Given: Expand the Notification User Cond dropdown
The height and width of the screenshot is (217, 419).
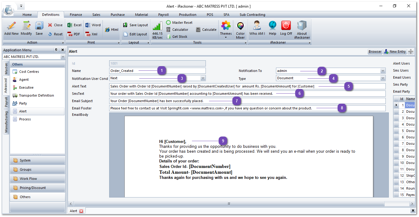Looking at the screenshot, I should 203,78.
